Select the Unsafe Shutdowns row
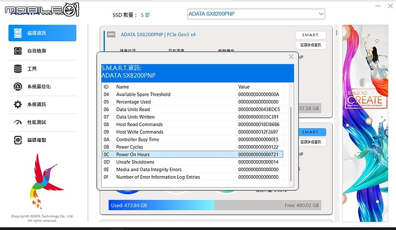This screenshot has width=396, height=230. pyautogui.click(x=193, y=162)
